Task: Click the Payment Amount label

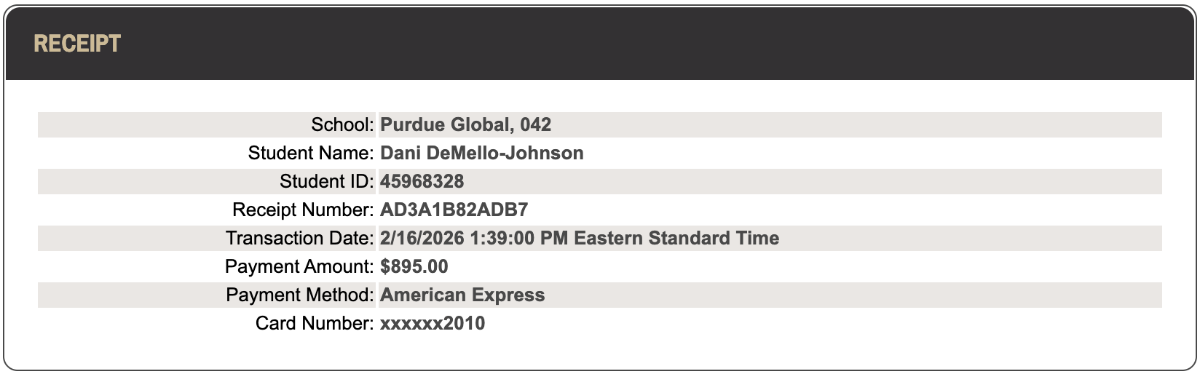Action: [299, 266]
